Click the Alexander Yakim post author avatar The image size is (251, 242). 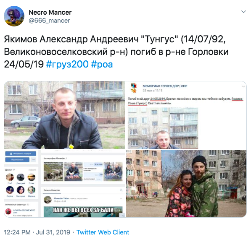click(x=48, y=200)
